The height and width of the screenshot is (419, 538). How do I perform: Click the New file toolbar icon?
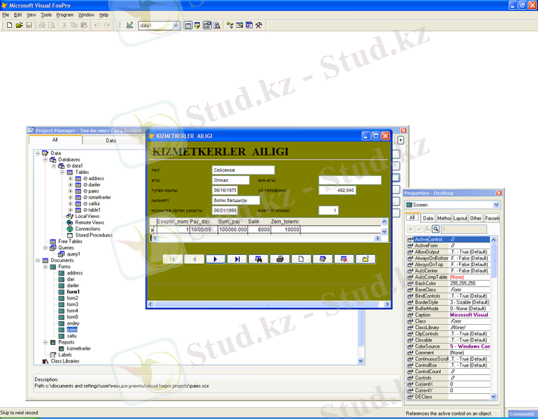(9, 25)
